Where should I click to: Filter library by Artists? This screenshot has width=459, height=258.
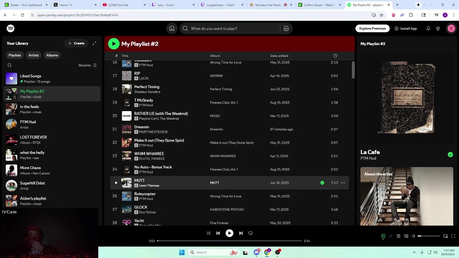(34, 55)
